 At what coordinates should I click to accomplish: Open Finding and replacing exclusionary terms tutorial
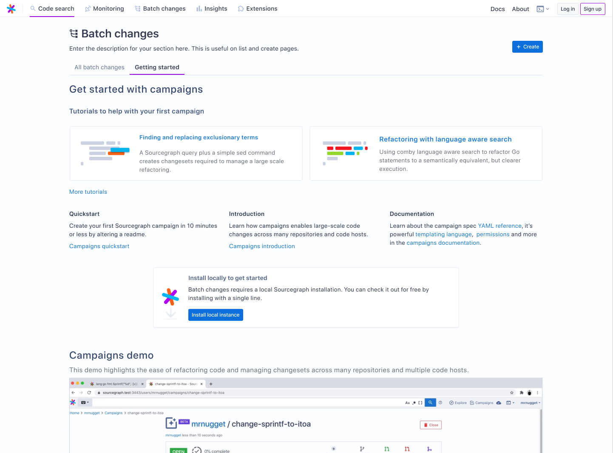(199, 137)
